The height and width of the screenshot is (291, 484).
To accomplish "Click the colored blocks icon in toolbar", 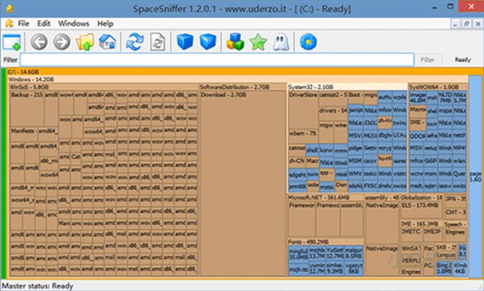I will point(234,43).
